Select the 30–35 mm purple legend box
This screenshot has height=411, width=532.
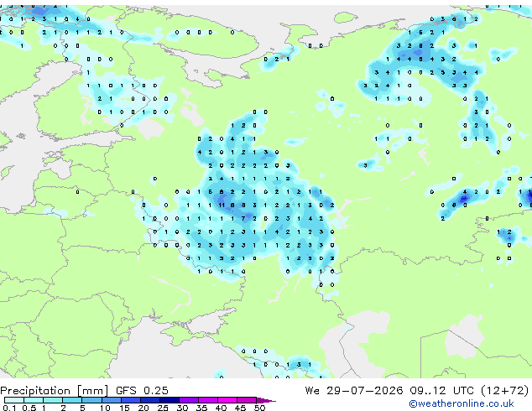[189, 400]
